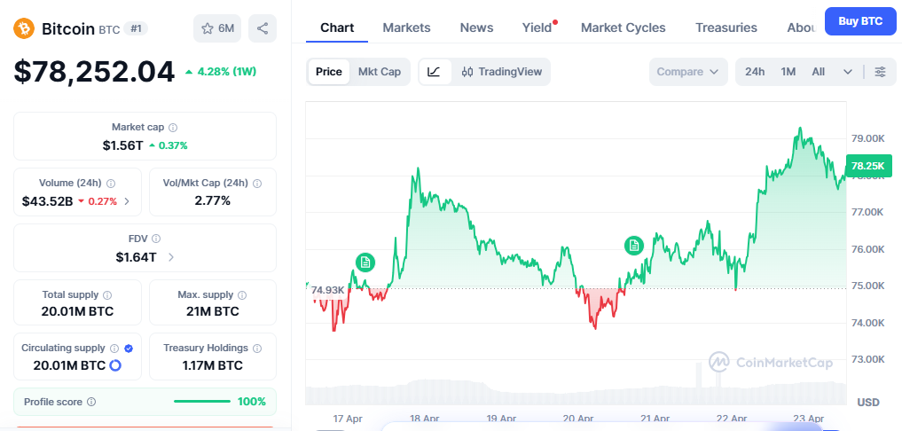Add Bitcoin to watchlist with star button
This screenshot has height=431, width=902.
click(x=217, y=28)
